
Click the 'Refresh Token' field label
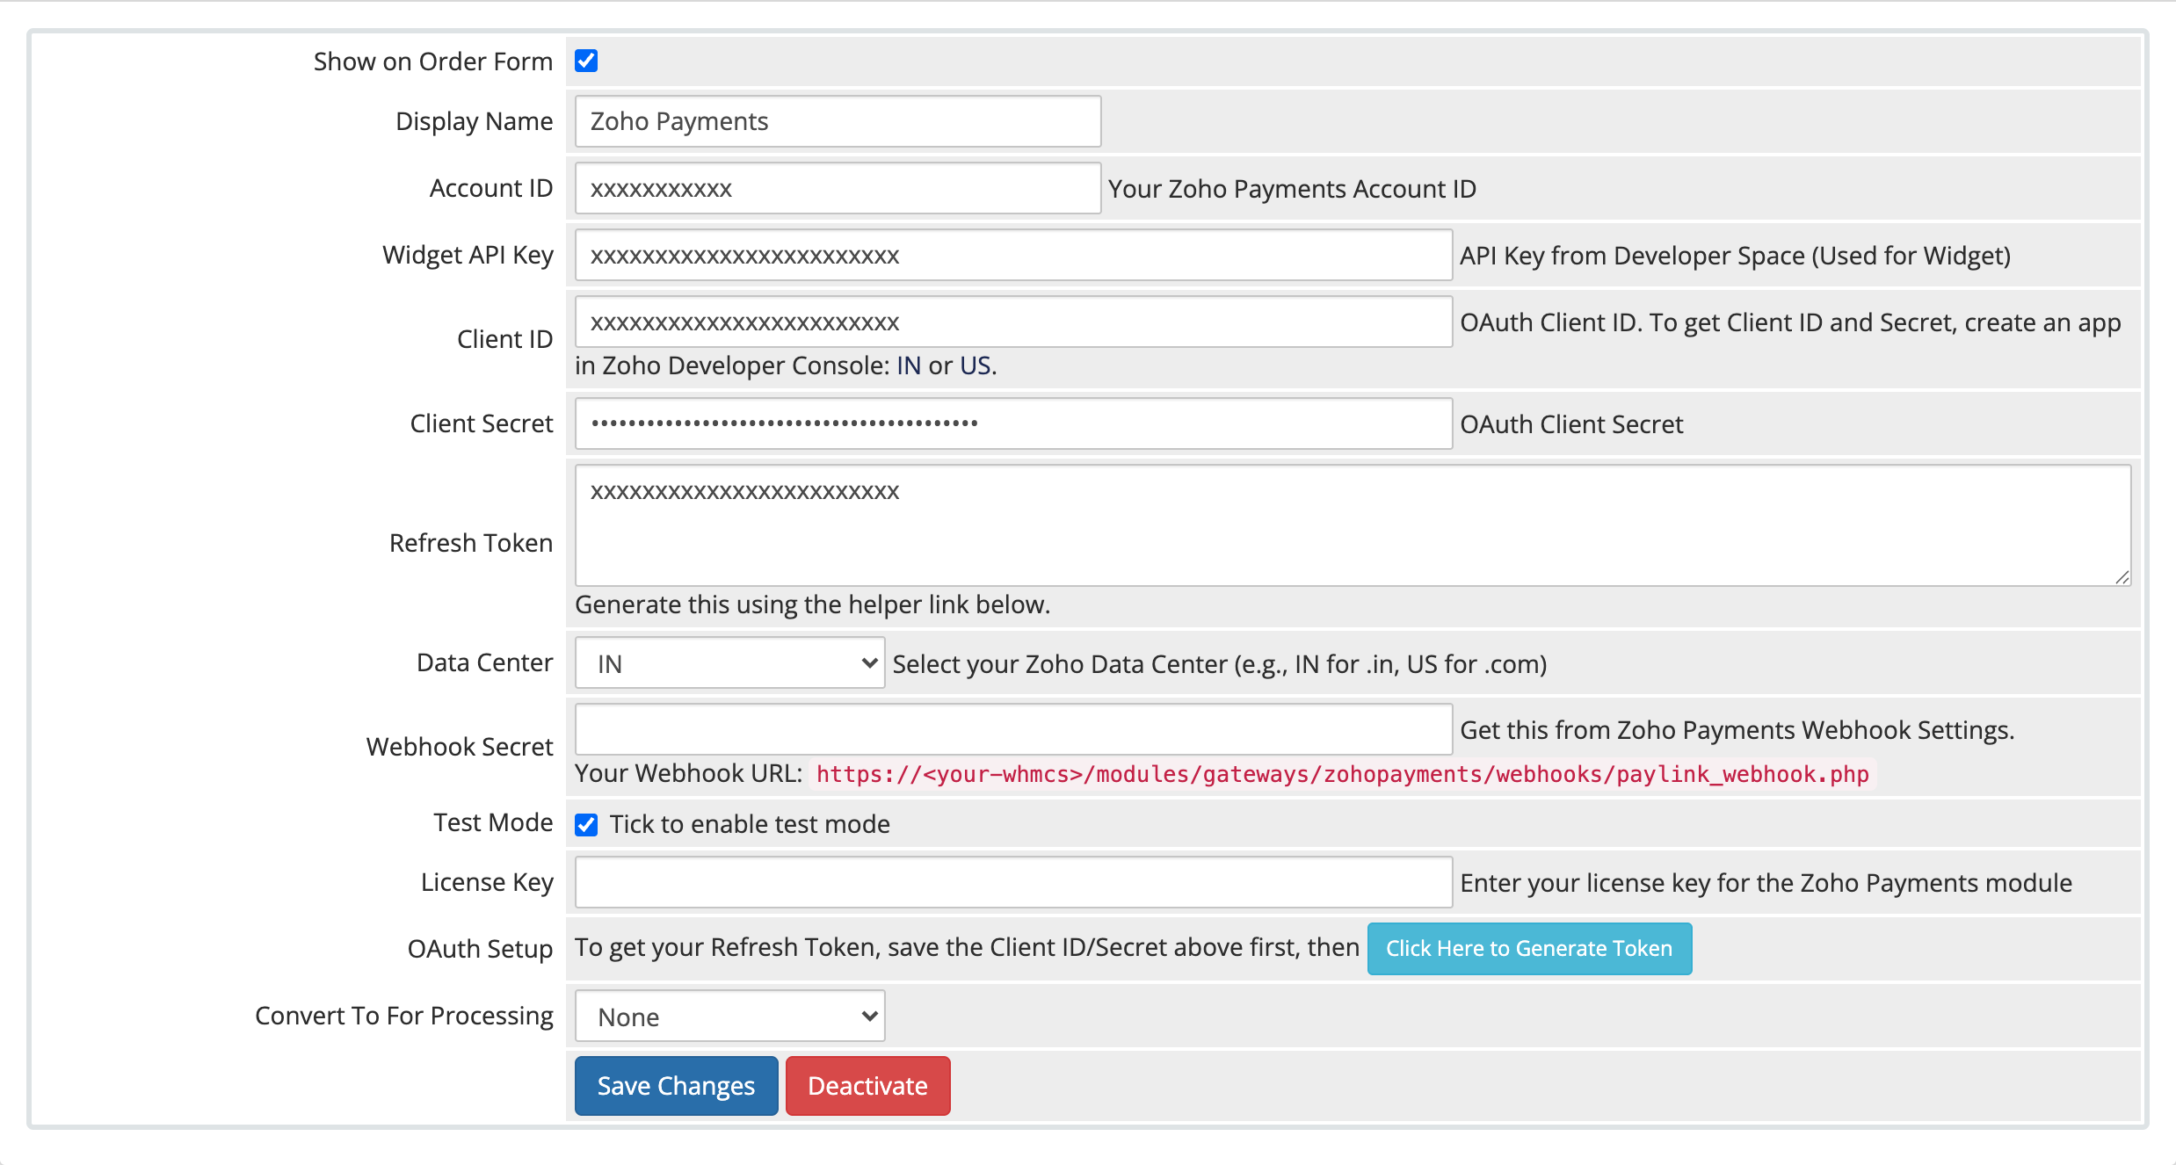pyautogui.click(x=471, y=543)
